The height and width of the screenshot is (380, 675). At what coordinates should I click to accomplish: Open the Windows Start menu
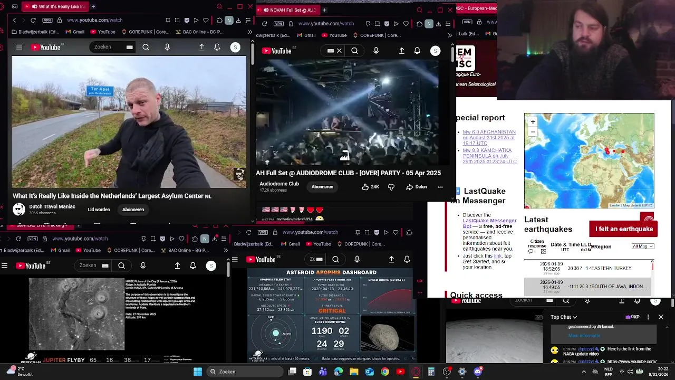[197, 372]
